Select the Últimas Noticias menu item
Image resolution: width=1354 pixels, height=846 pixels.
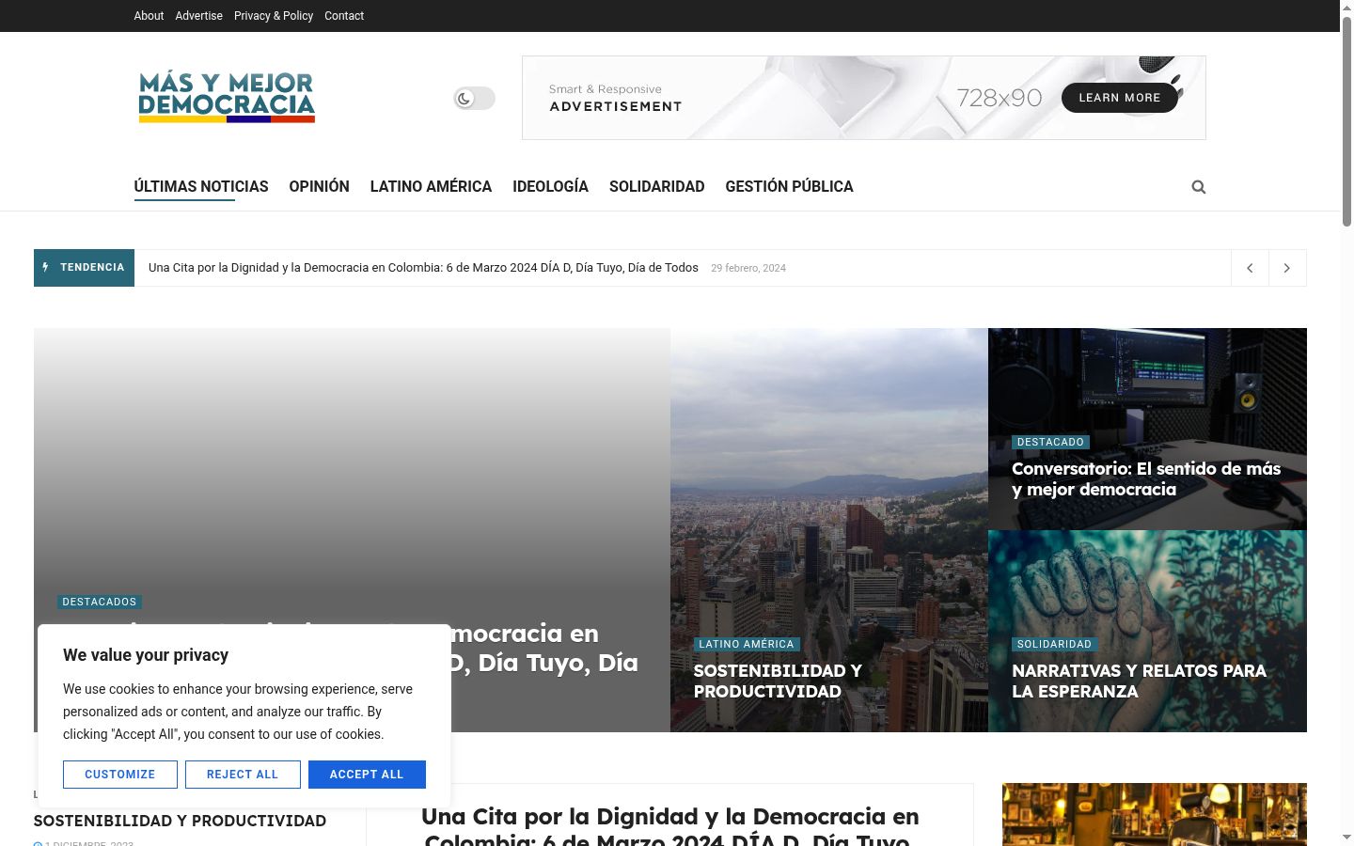click(x=201, y=186)
